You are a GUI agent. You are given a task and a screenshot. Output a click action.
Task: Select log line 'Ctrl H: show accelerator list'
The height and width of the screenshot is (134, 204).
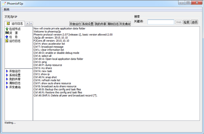pyautogui.click(x=49, y=44)
